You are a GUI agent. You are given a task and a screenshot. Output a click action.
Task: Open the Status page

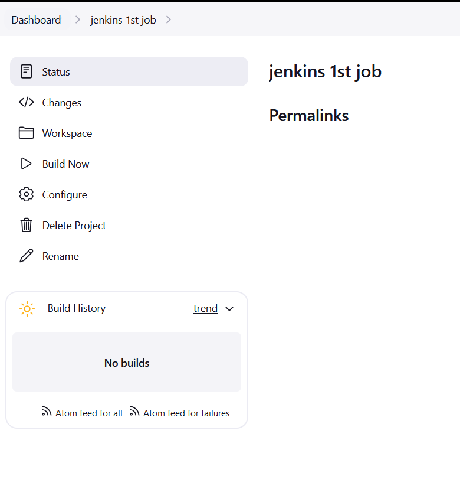coord(129,71)
